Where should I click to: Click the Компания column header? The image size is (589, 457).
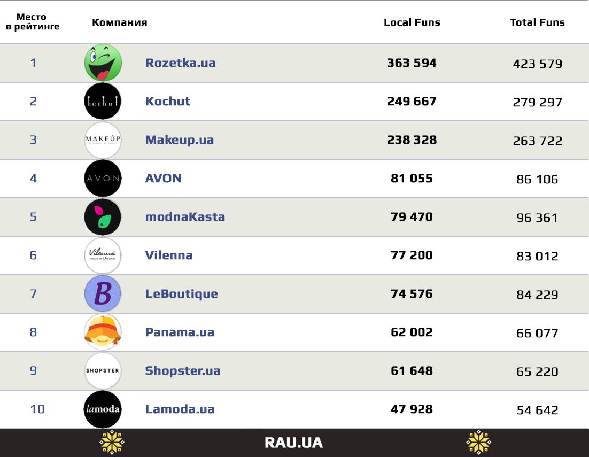click(x=119, y=22)
